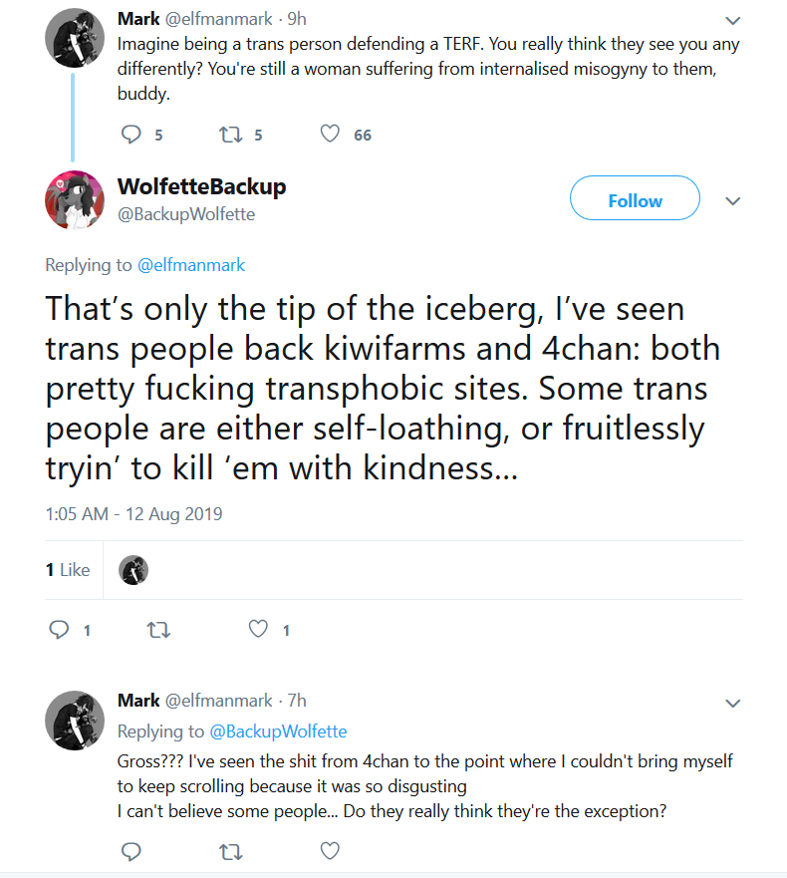Open @elfmanmark link in Replying to line
Viewport: 787px width, 878px height.
(191, 265)
